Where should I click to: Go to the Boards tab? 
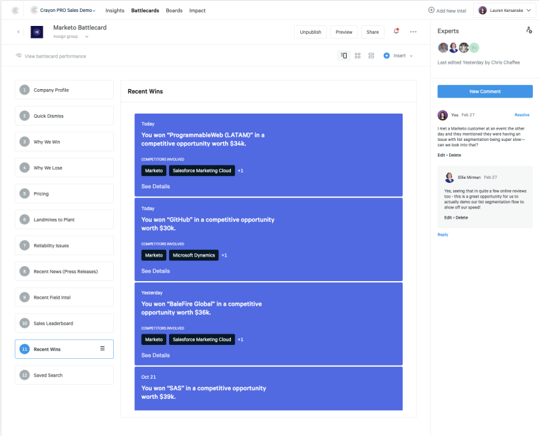[x=174, y=11]
